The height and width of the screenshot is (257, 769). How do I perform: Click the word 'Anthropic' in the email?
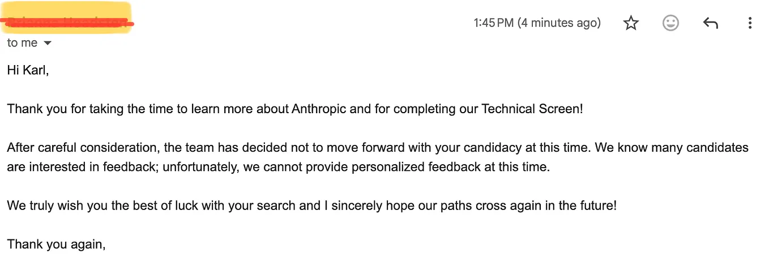point(319,109)
